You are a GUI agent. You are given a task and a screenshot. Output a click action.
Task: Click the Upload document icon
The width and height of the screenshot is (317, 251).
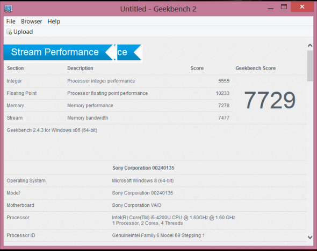coord(9,32)
